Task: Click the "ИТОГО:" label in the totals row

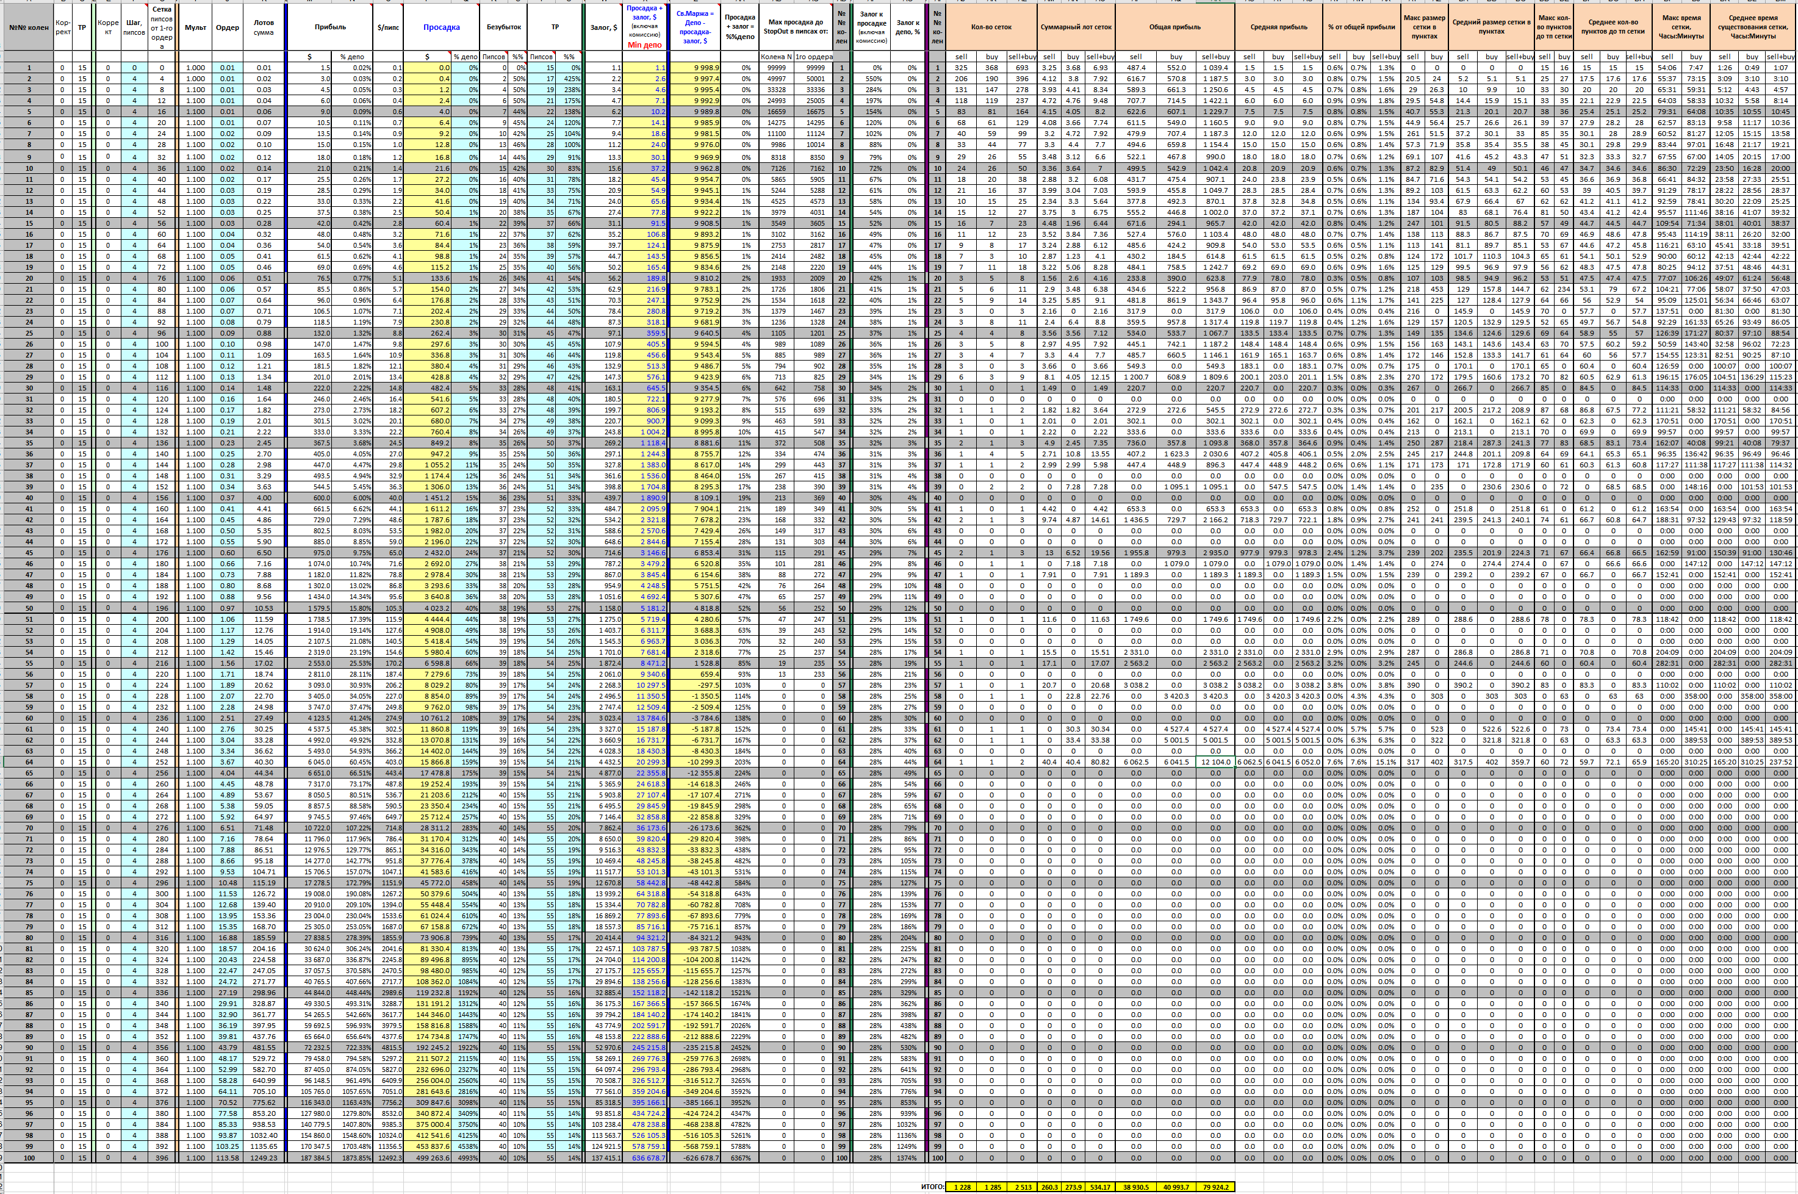Action: pos(932,1187)
